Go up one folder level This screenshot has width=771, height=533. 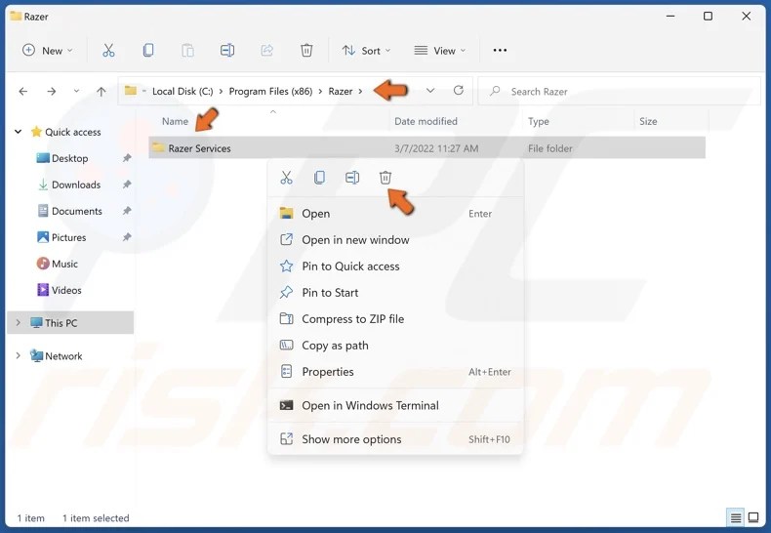[x=101, y=92]
